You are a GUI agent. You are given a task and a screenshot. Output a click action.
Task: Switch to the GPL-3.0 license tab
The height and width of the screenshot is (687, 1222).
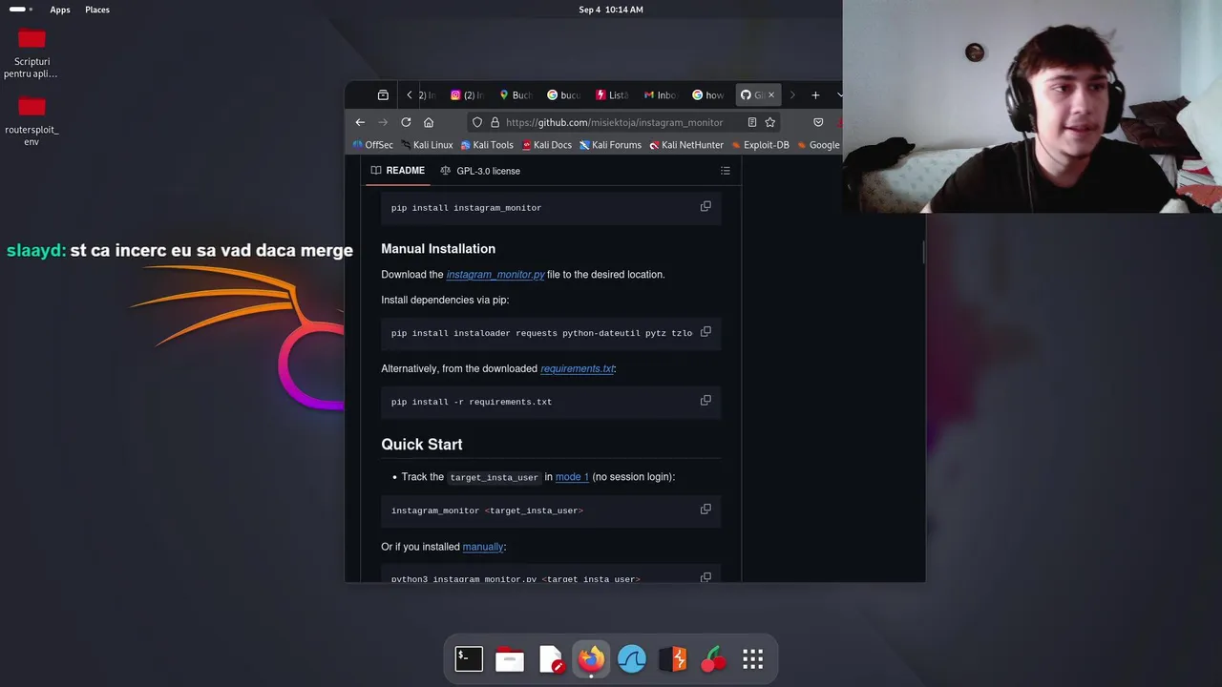480,171
